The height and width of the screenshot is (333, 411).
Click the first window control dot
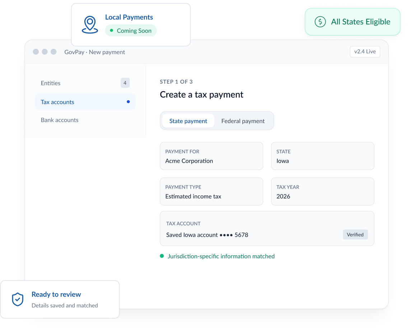pyautogui.click(x=36, y=52)
